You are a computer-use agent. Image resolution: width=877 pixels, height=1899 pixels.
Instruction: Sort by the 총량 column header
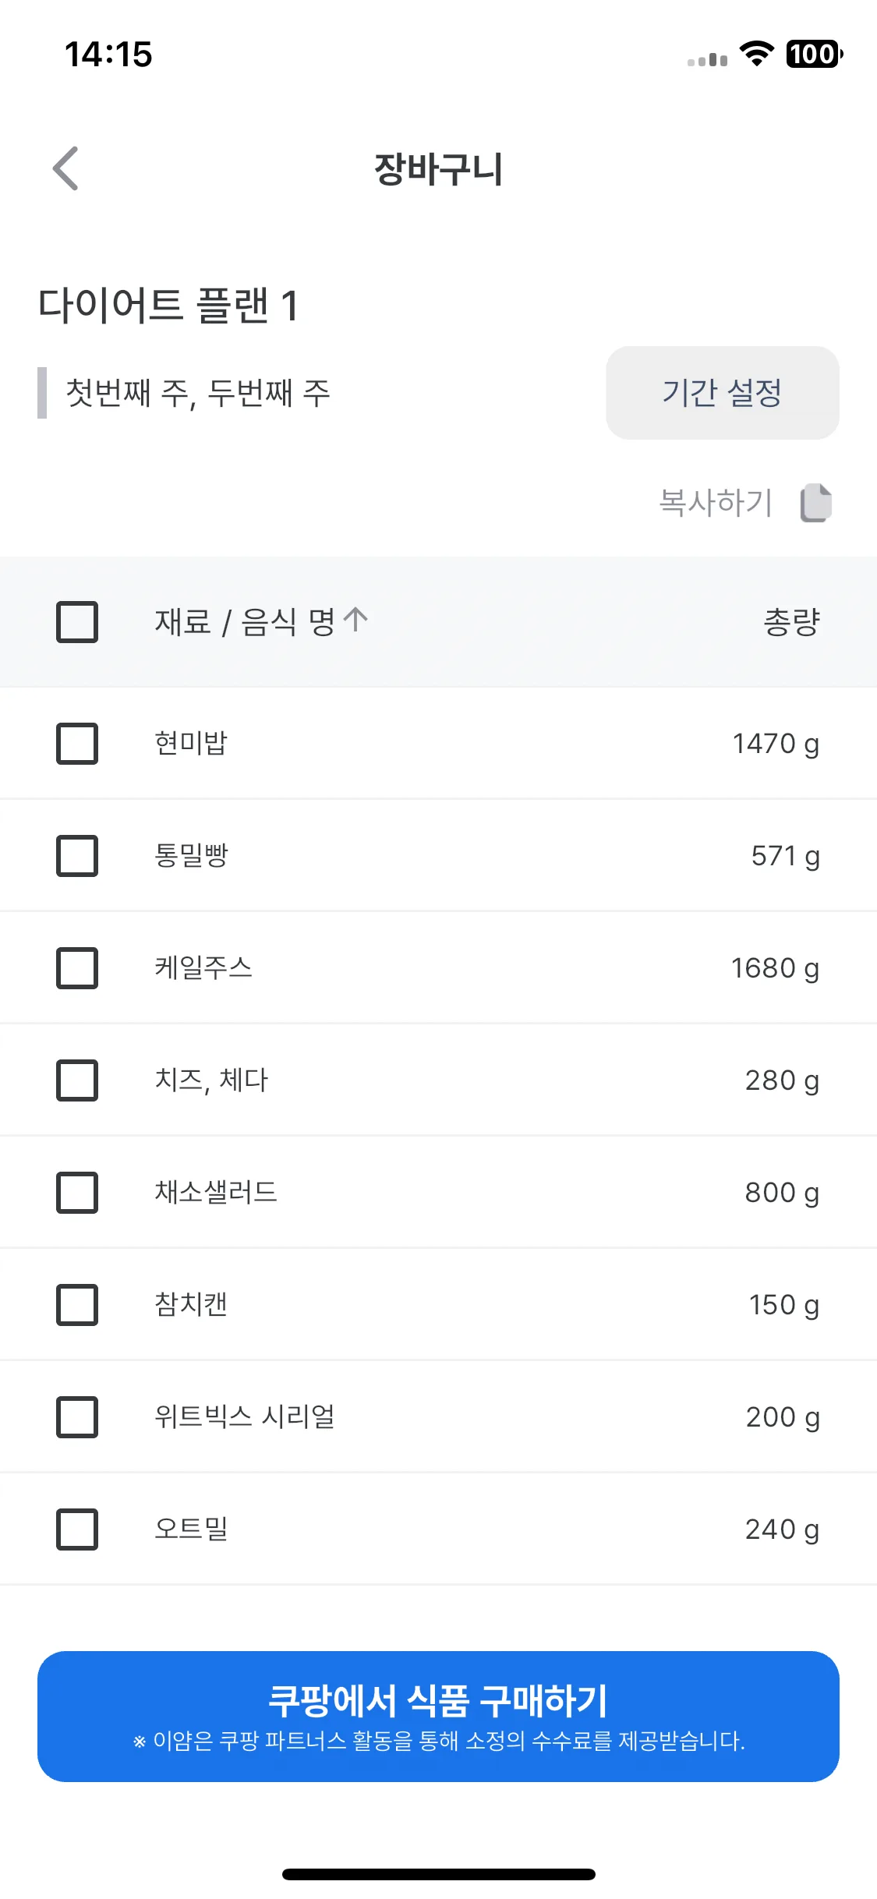click(x=791, y=622)
